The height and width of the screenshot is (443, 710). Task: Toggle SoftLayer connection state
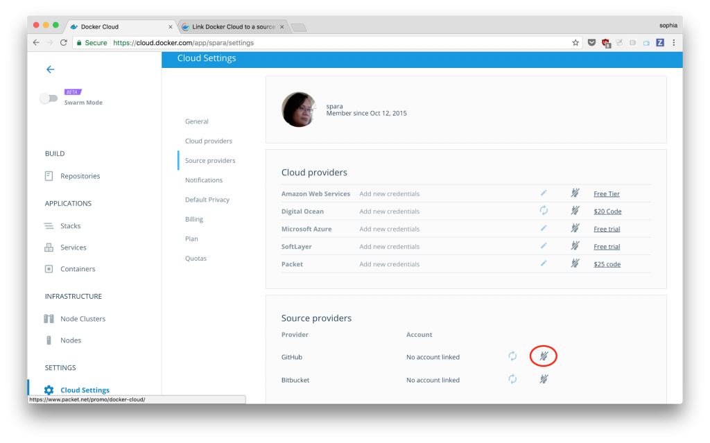[x=575, y=245]
